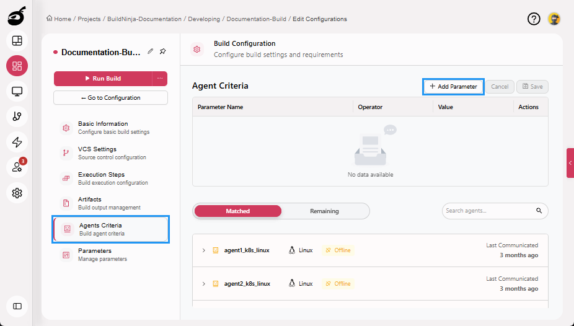Image resolution: width=574 pixels, height=326 pixels.
Task: Go to Projects in breadcrumb
Action: 89,19
